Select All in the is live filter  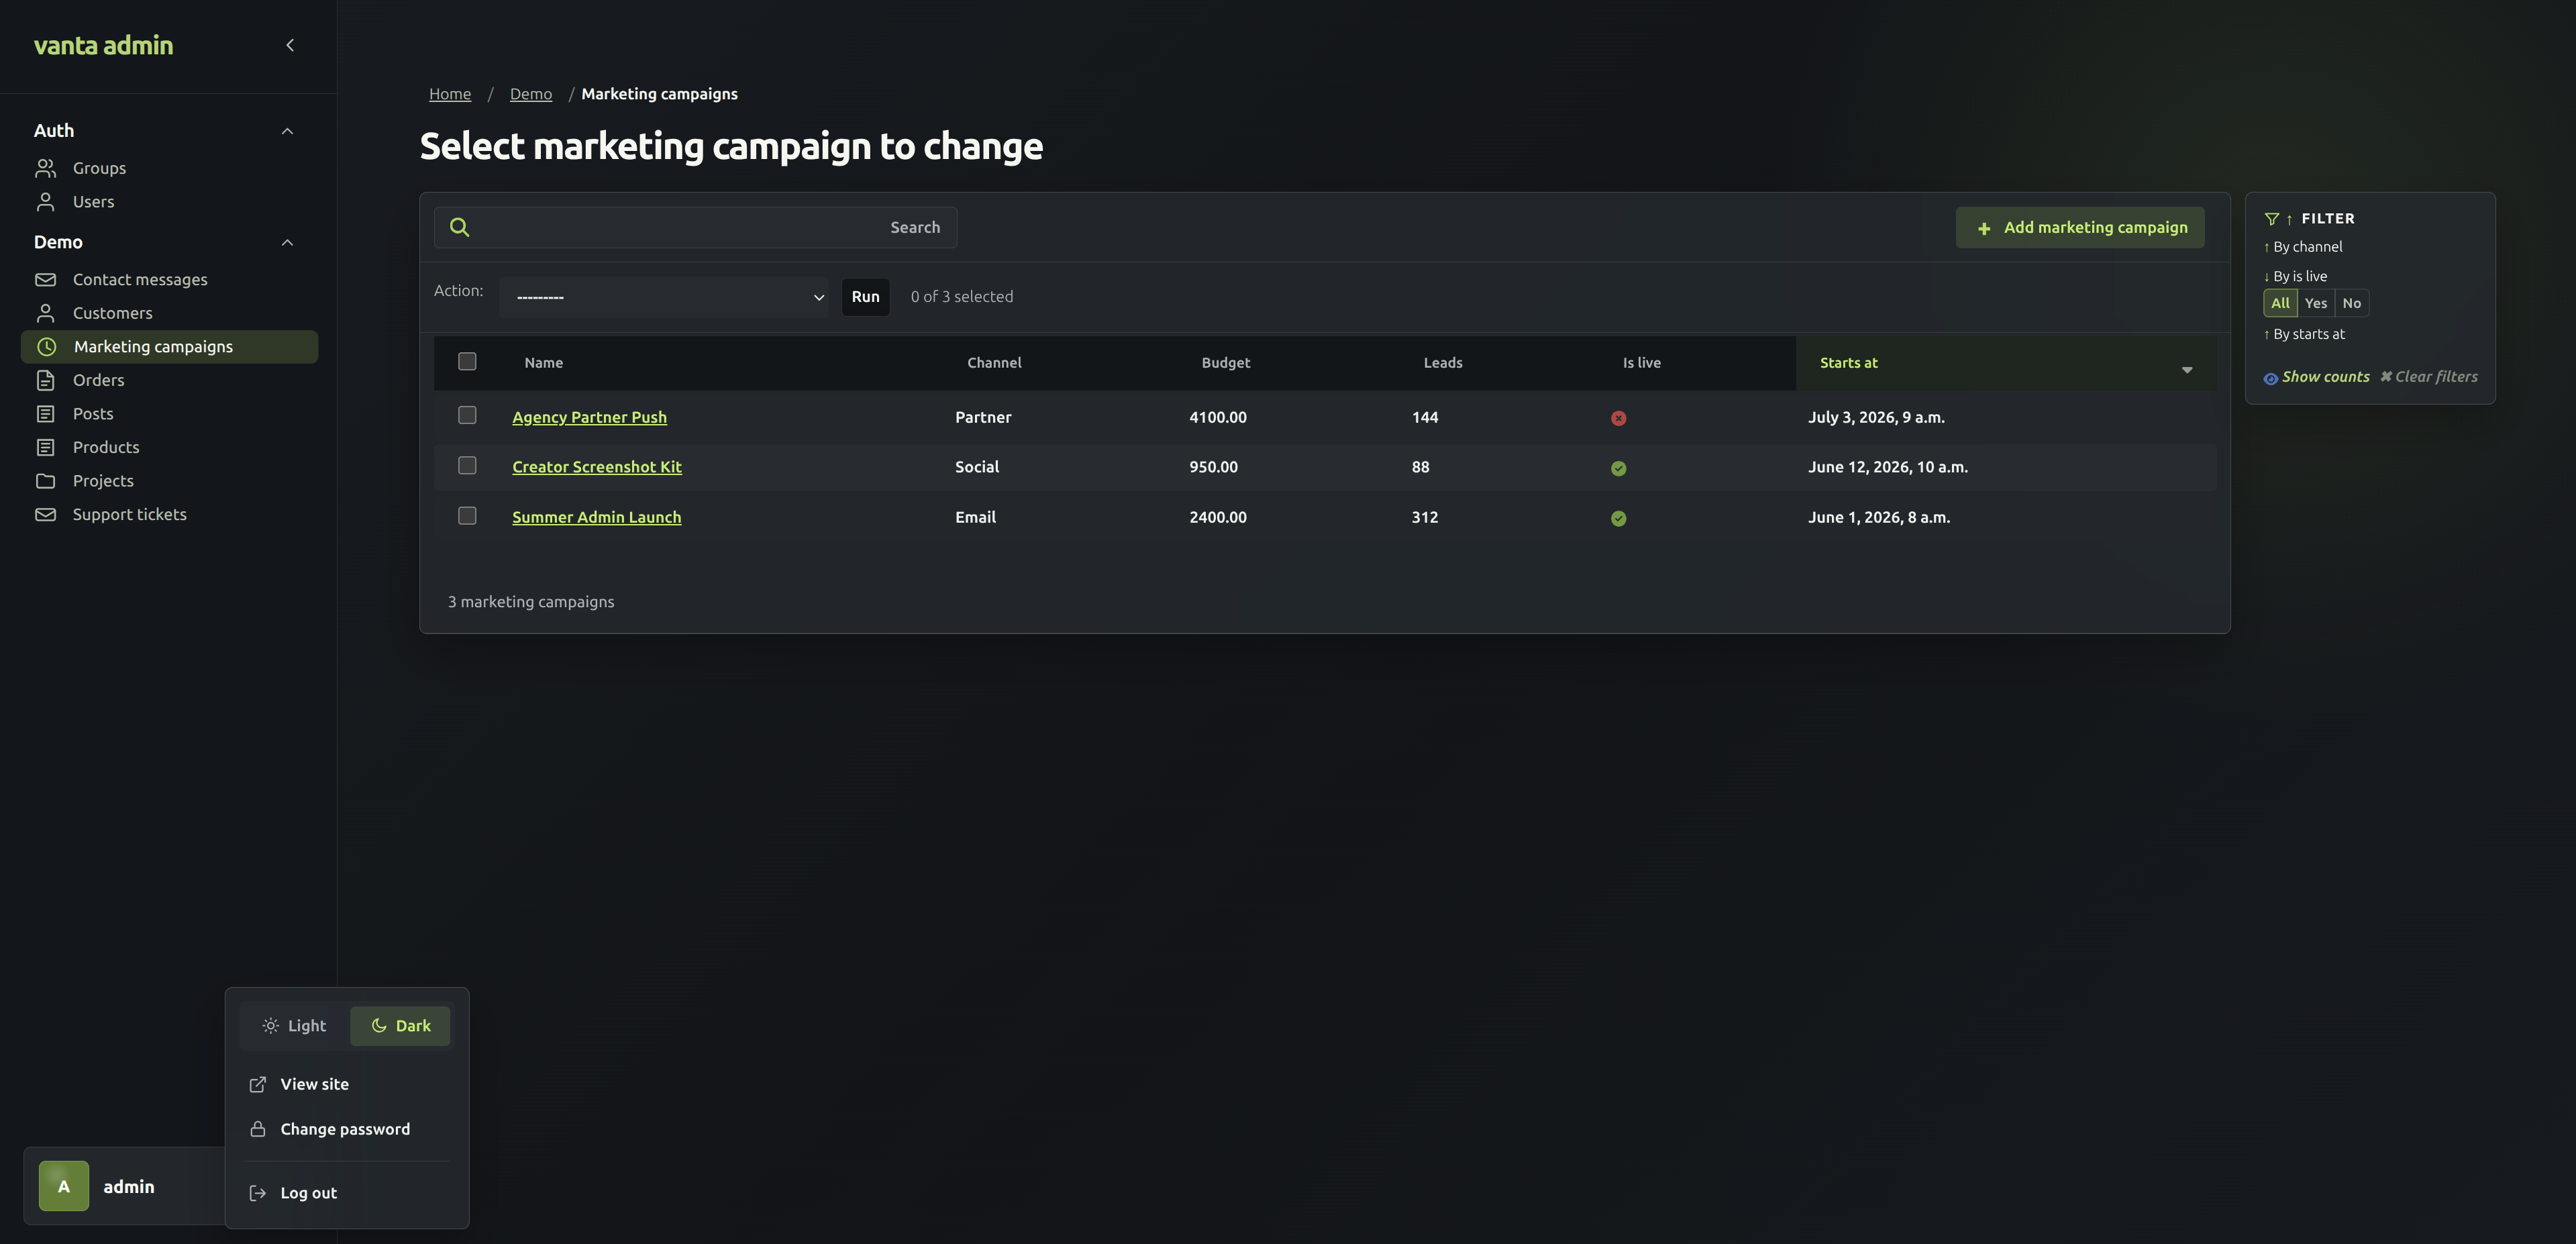pyautogui.click(x=2280, y=303)
